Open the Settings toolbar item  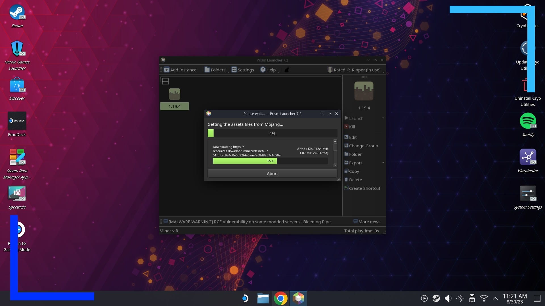click(243, 70)
